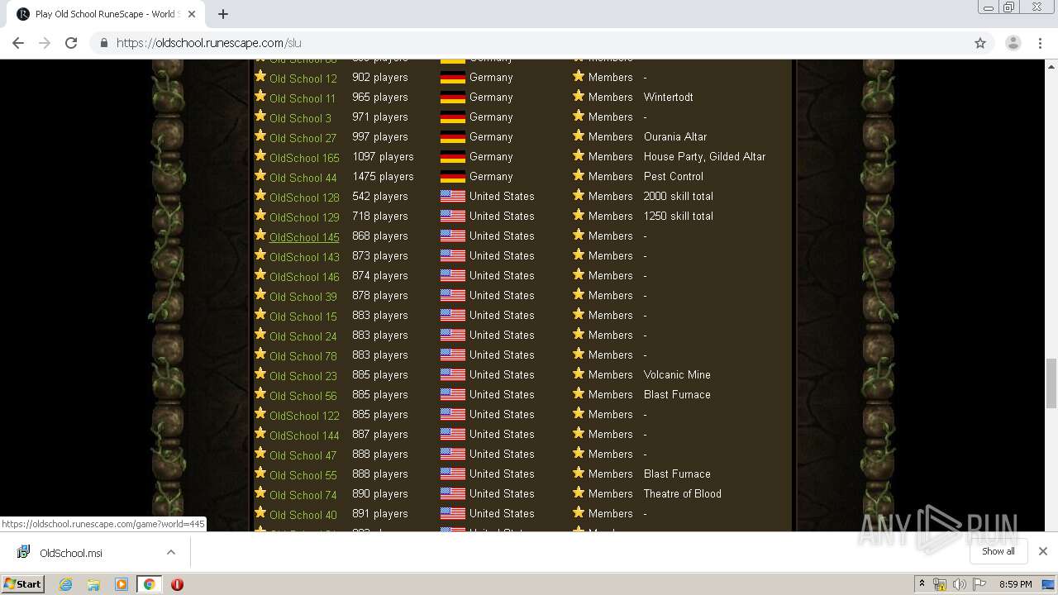Open a new browser tab
The height and width of the screenshot is (595, 1058).
(223, 14)
